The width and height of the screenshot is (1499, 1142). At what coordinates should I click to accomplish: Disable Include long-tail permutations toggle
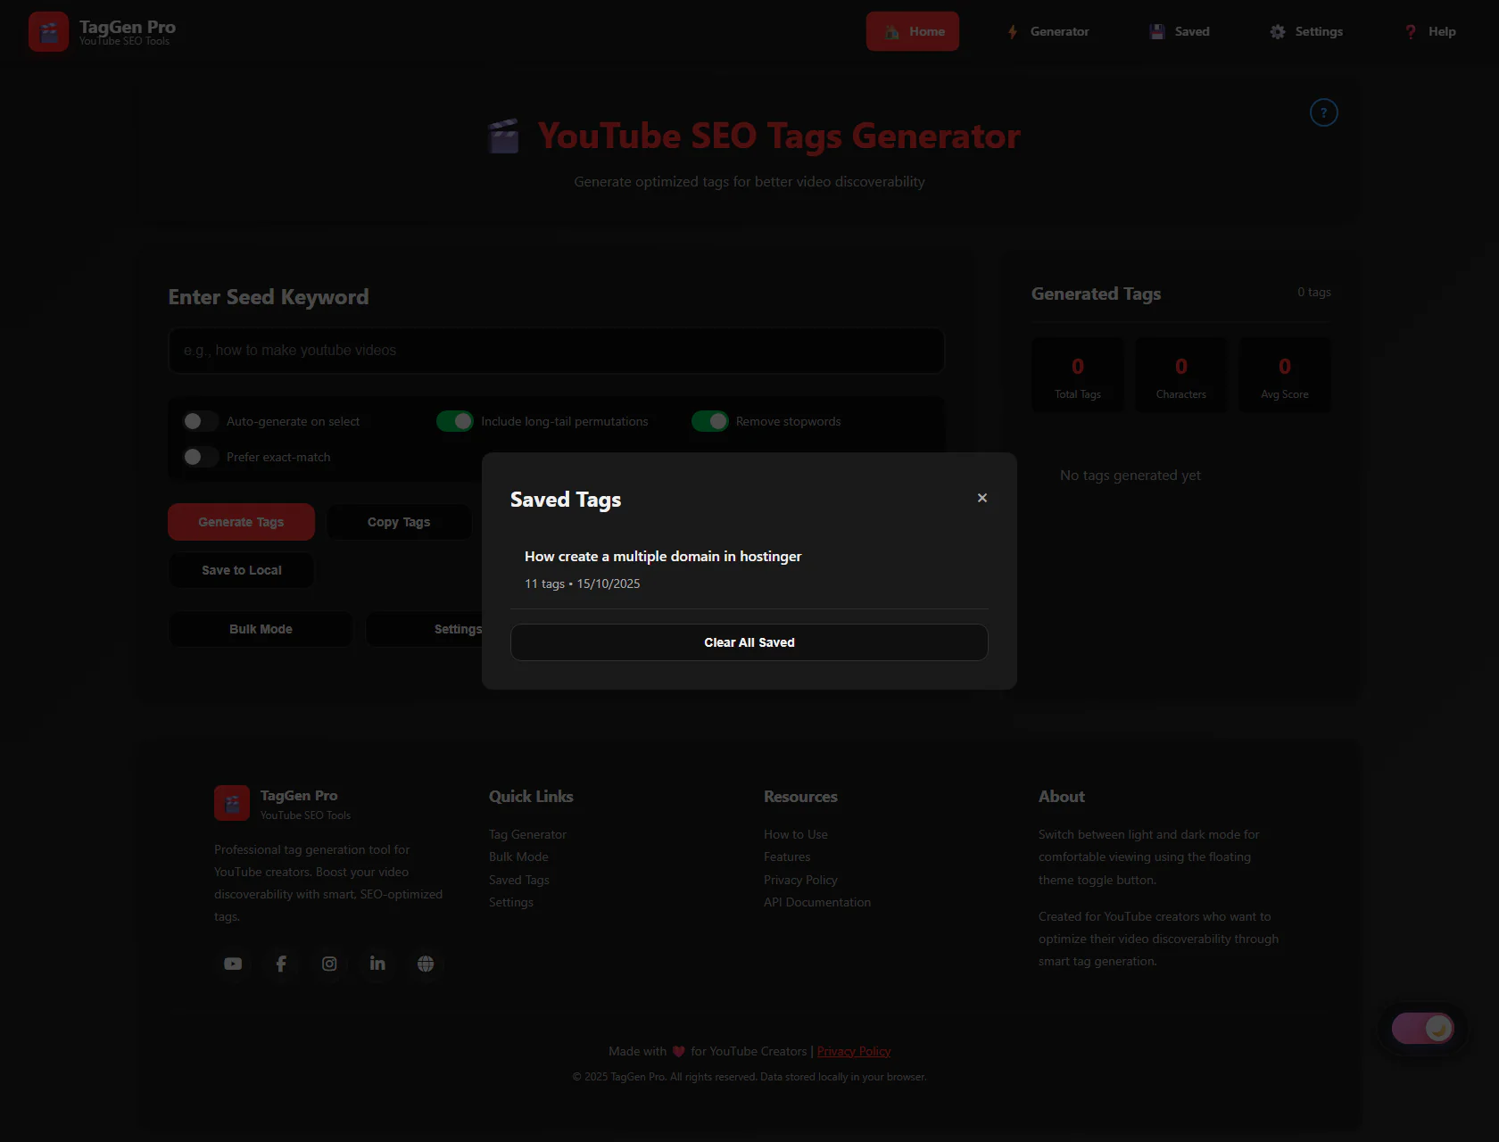455,421
